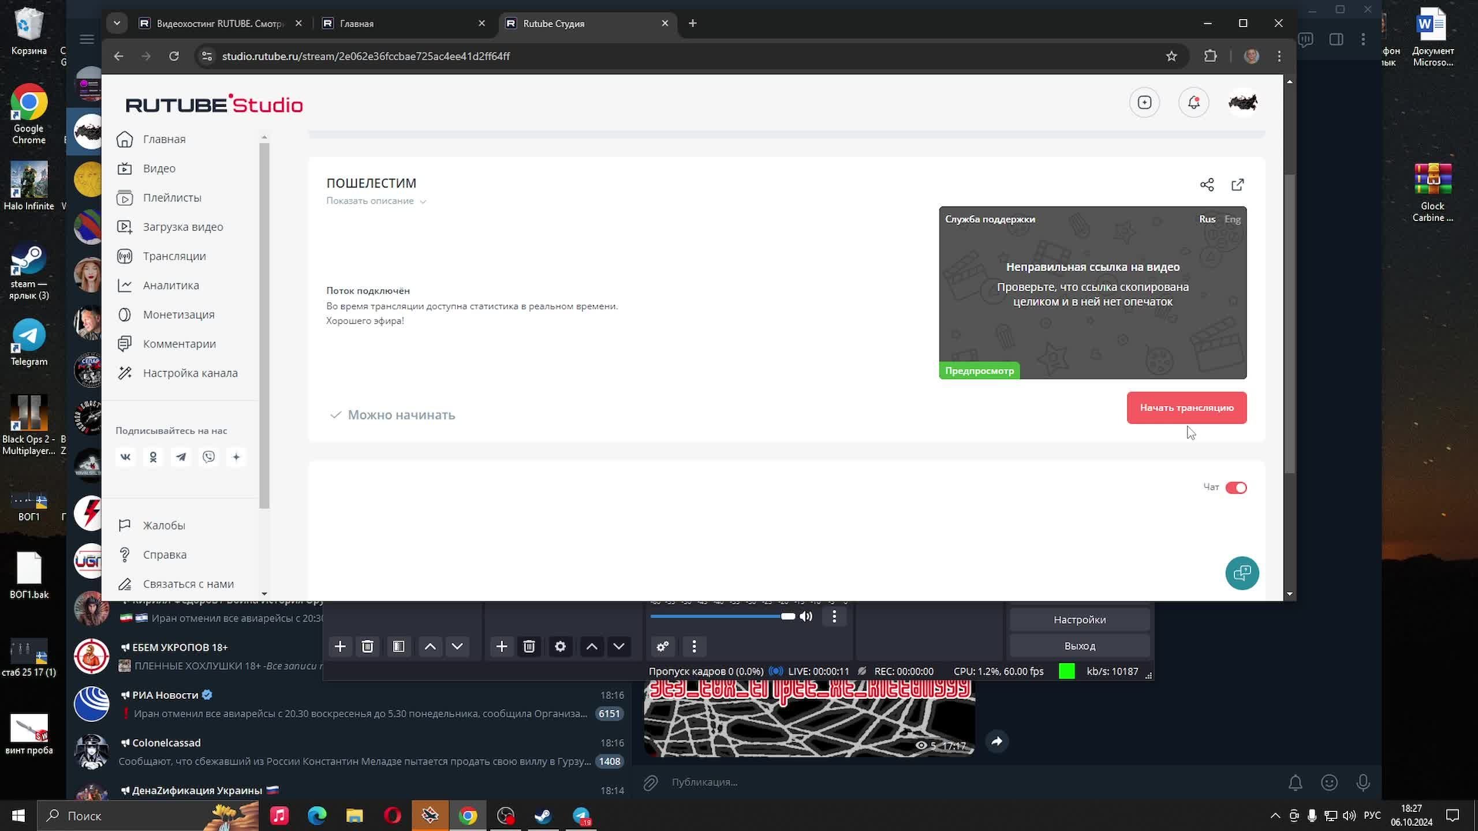The image size is (1478, 831).
Task: Bookmark this page with the star icon
Action: click(1171, 56)
